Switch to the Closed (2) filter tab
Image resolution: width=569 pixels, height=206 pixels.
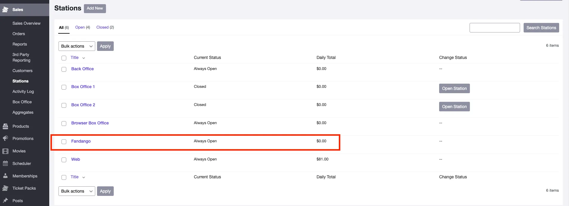pos(105,27)
